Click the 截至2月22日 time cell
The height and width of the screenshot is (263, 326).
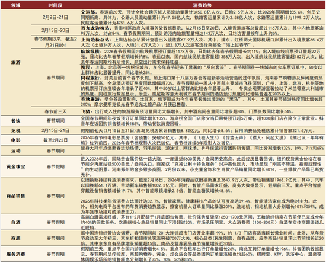point(55,140)
